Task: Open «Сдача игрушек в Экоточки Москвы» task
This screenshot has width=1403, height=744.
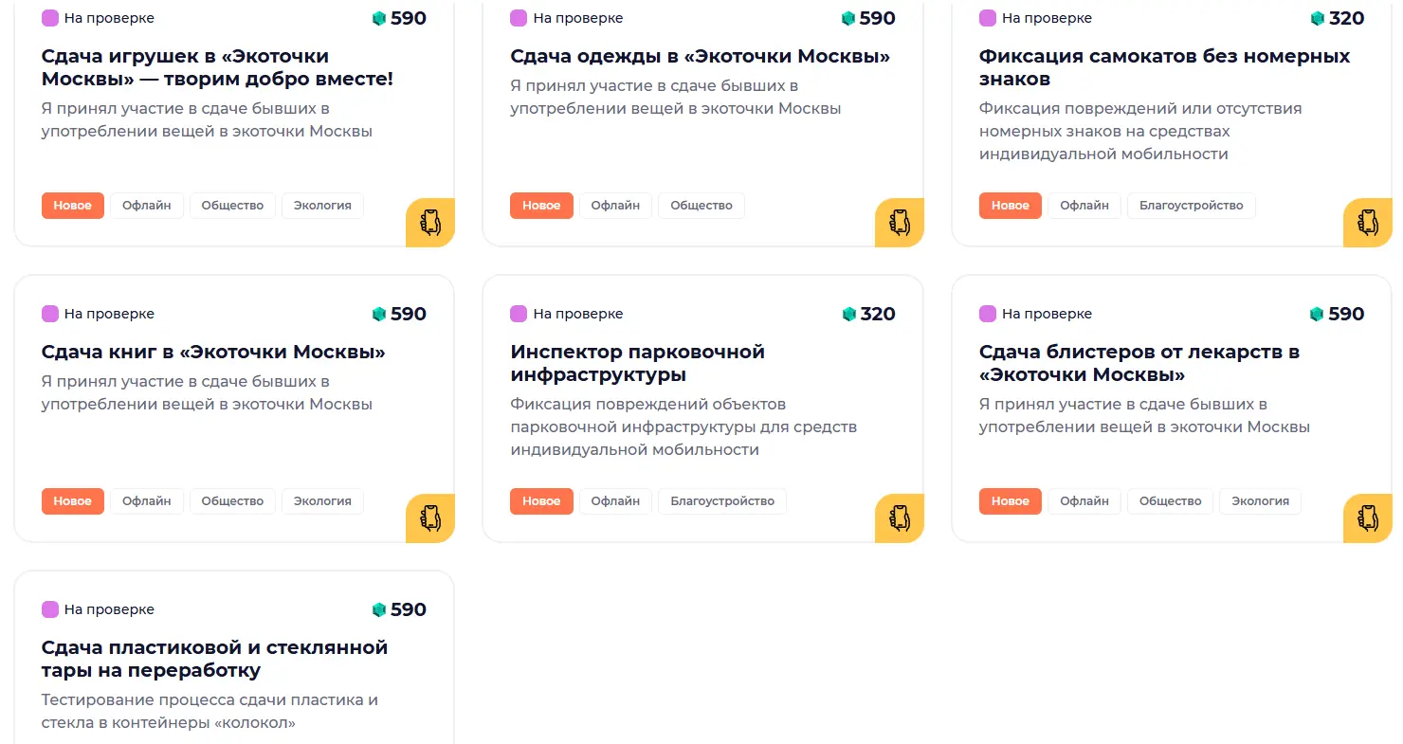Action: click(217, 67)
